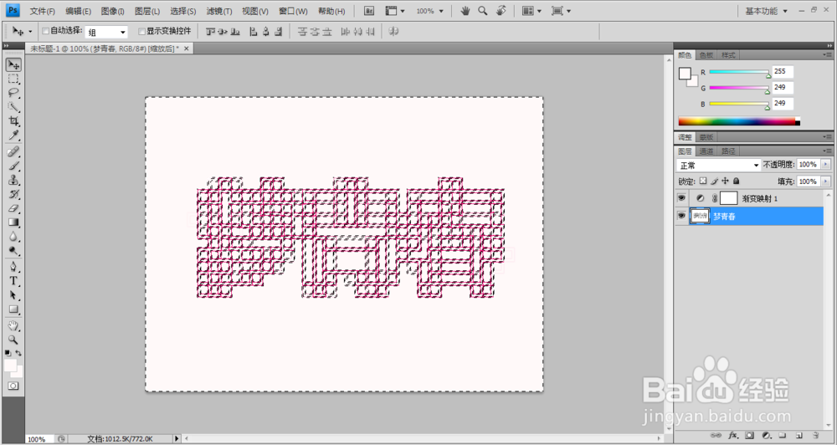The width and height of the screenshot is (837, 445).
Task: Select the Healing Brush tool
Action: point(13,152)
